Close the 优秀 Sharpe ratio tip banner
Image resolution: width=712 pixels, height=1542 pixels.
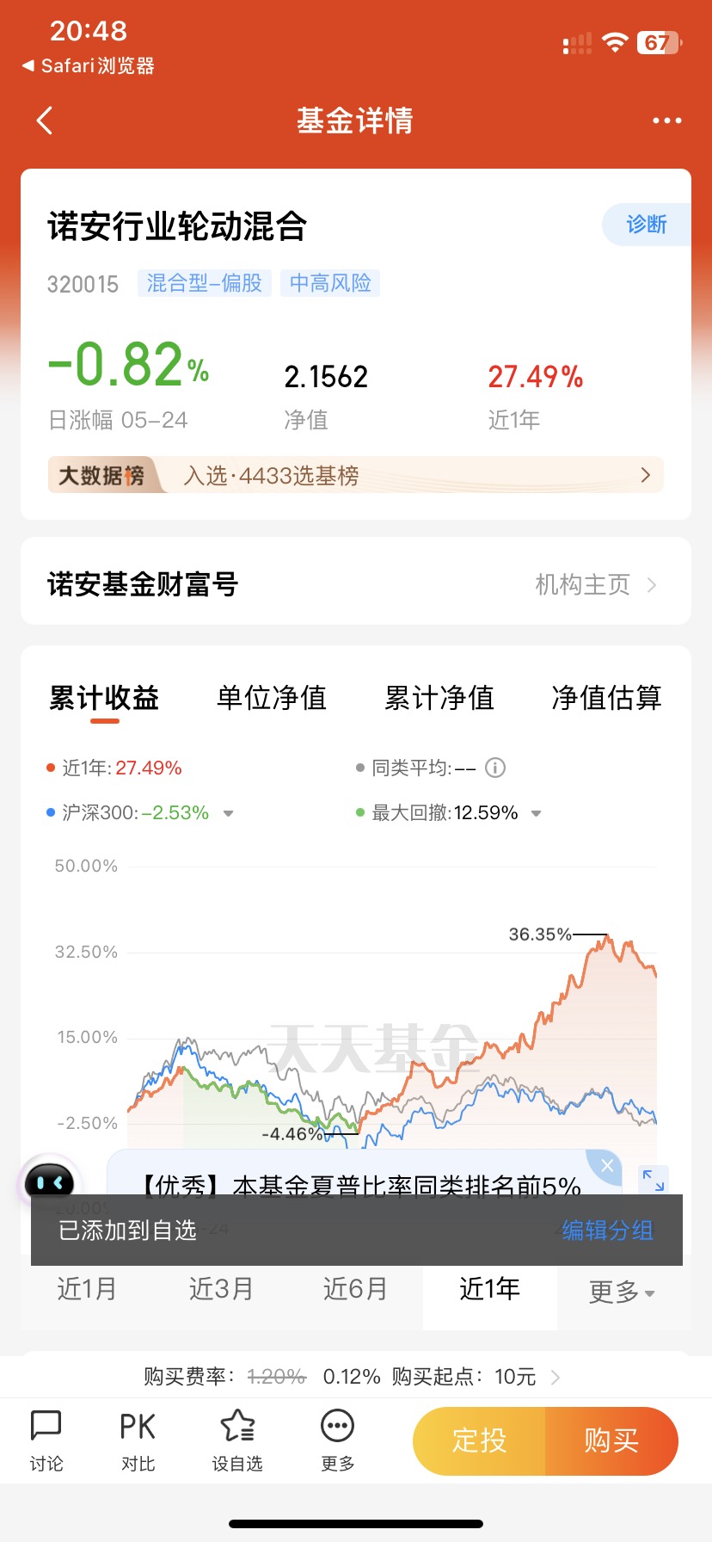tap(607, 1165)
